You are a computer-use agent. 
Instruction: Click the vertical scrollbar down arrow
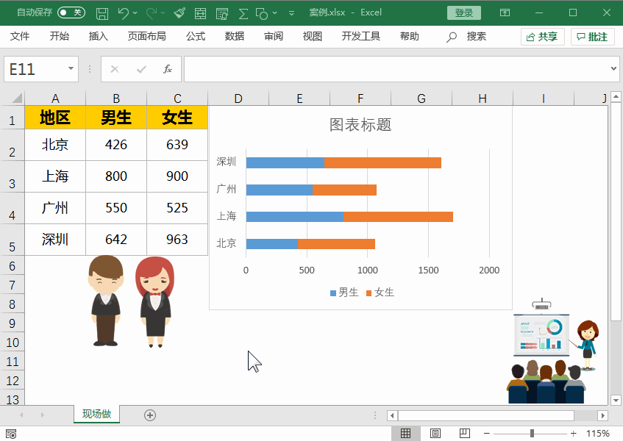[616, 400]
